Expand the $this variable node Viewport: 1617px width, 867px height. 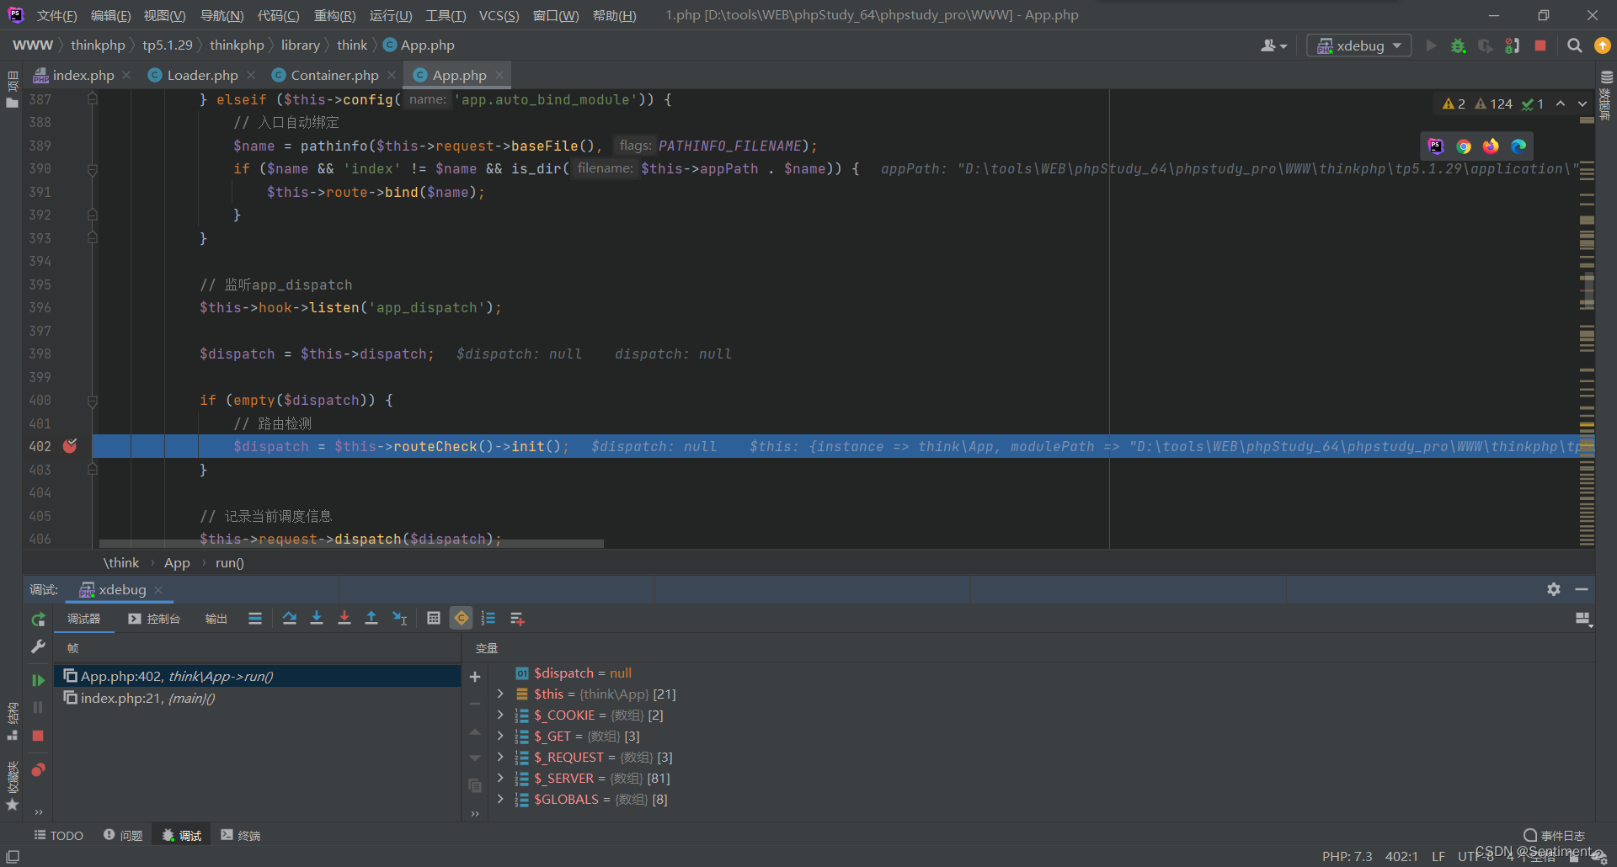tap(500, 694)
